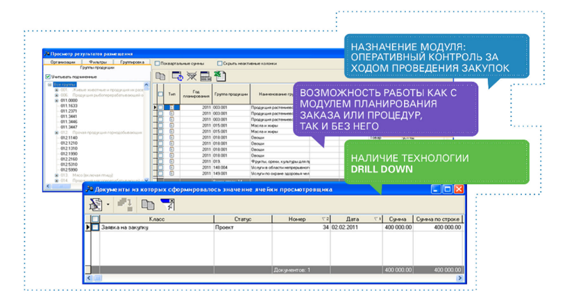The height and width of the screenshot is (295, 583).
Task: Toggle the Учитывать подчиненные checkbox
Action: (x=48, y=77)
